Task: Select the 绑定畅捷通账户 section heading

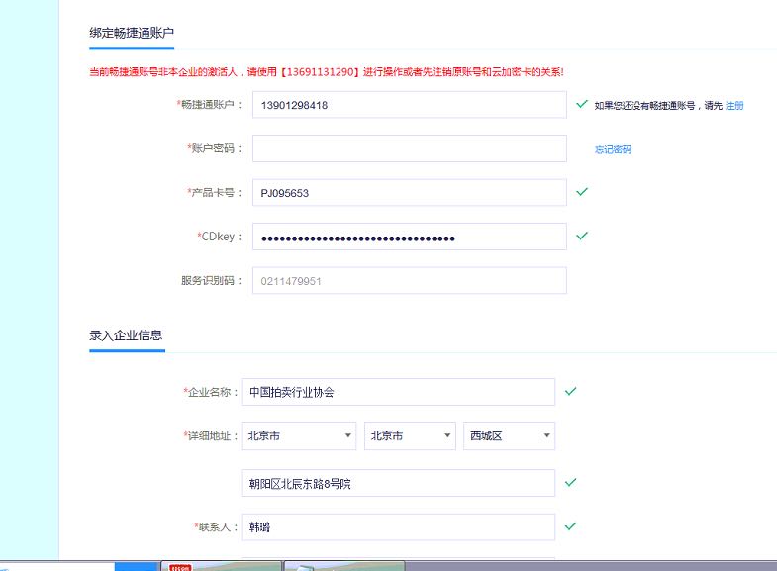Action: (132, 34)
